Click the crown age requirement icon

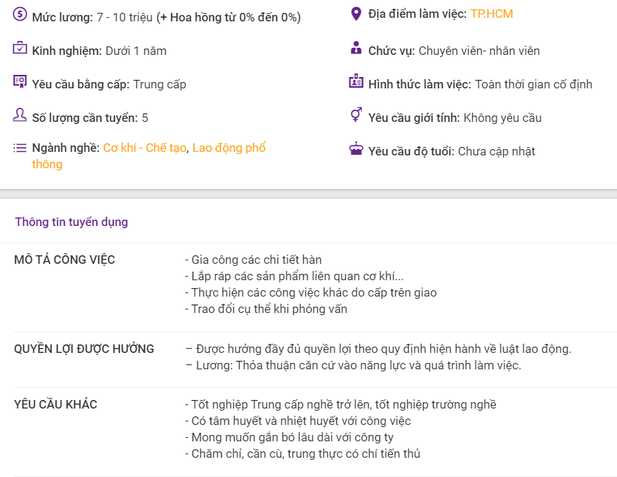click(x=356, y=148)
